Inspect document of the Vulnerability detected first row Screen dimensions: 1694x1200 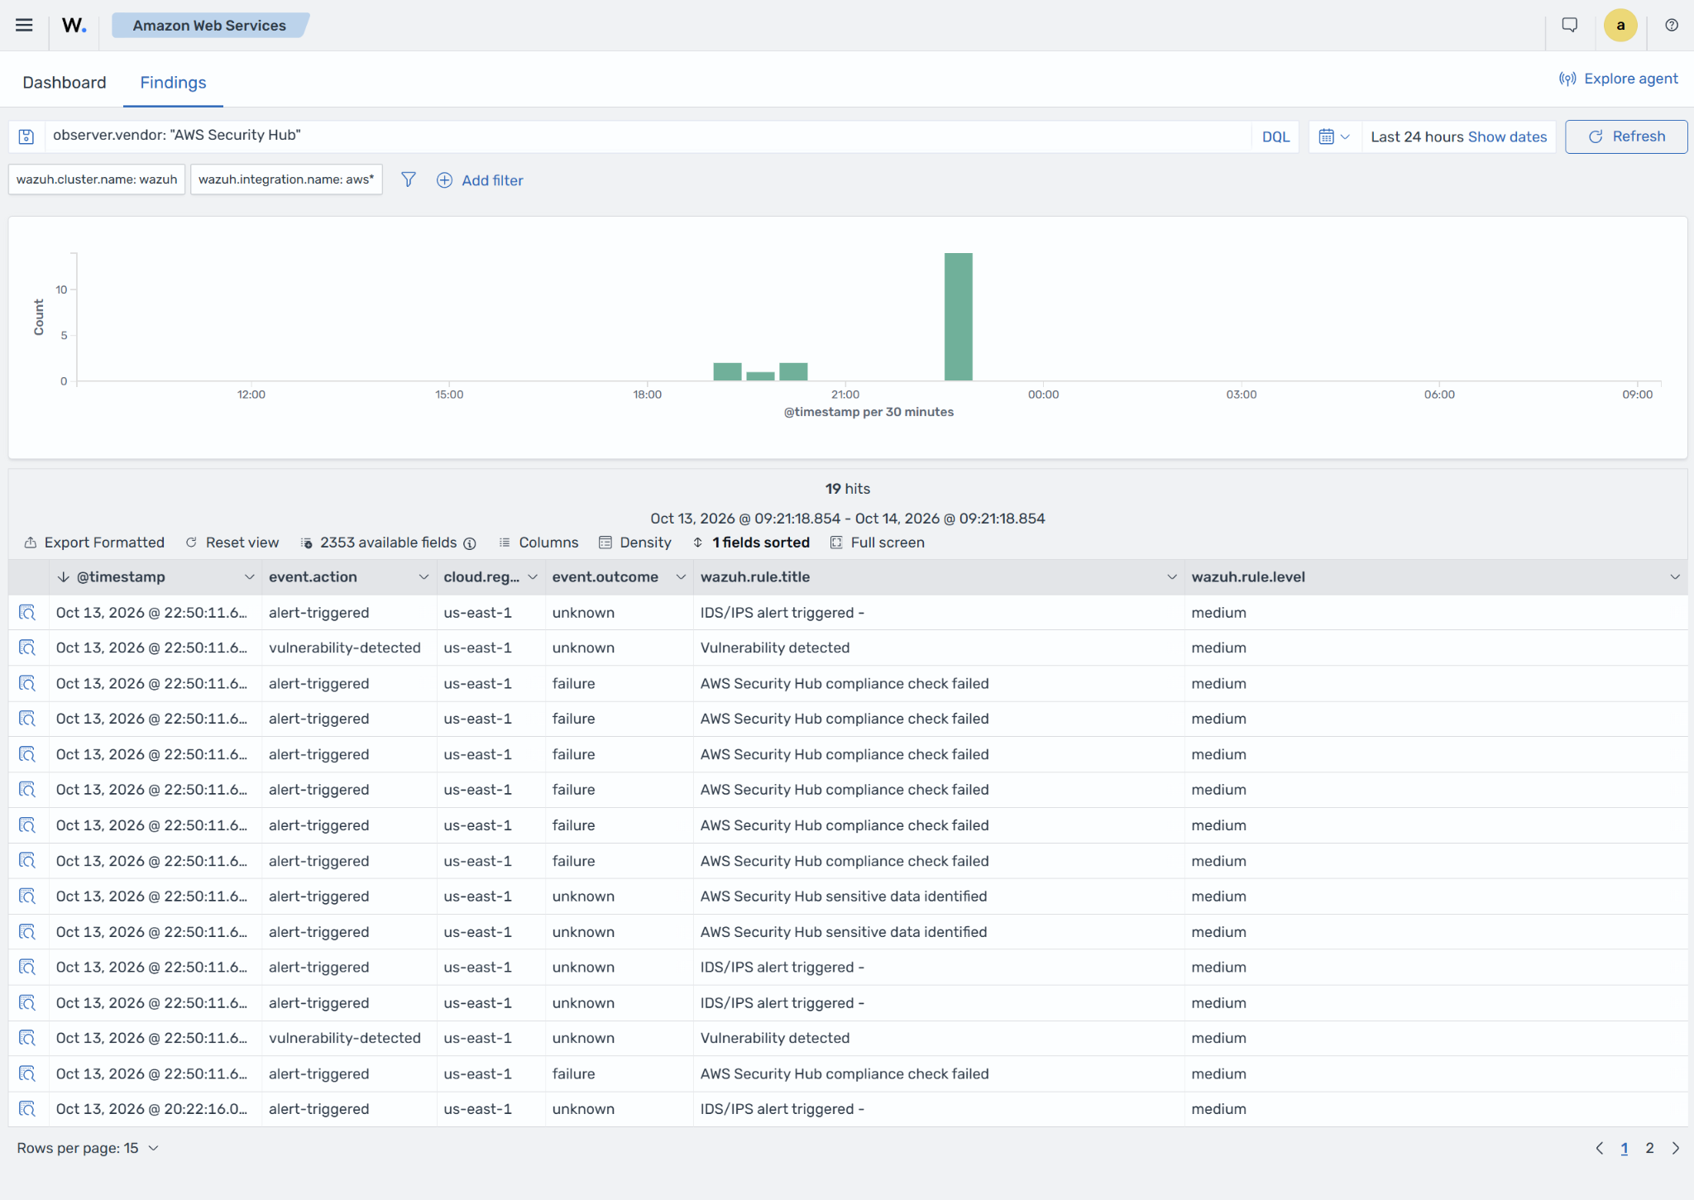27,648
